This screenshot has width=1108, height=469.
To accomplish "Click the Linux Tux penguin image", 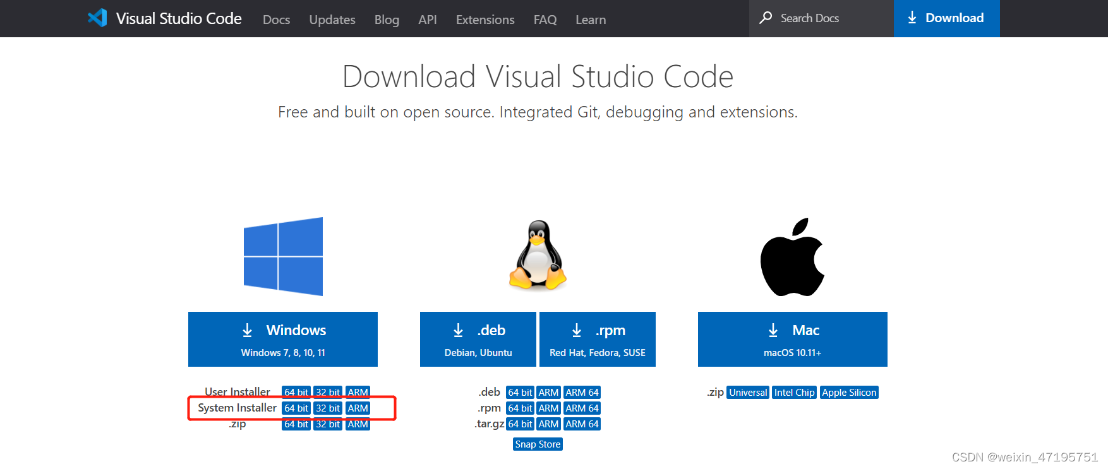I will 538,256.
